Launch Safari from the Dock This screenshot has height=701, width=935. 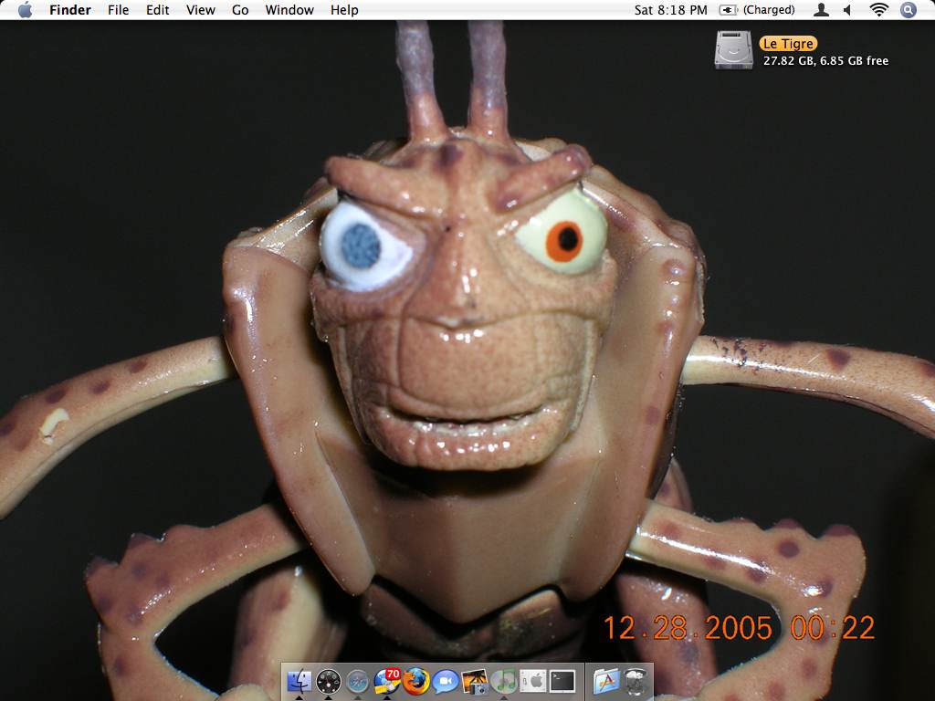coord(358,681)
